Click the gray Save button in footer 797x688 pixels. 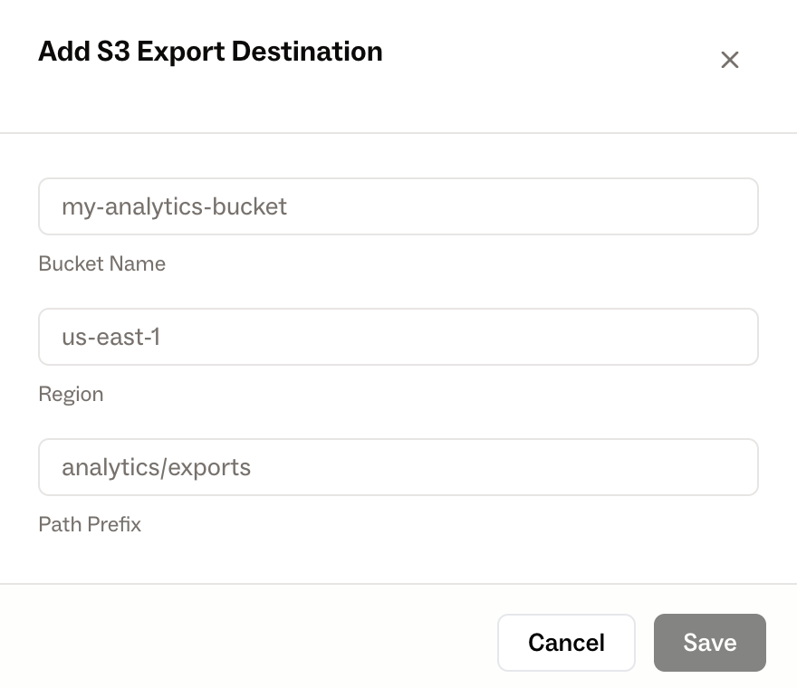tap(709, 643)
